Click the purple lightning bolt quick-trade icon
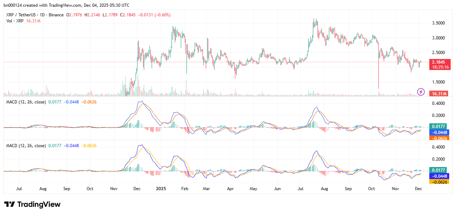The height and width of the screenshot is (215, 456). click(420, 92)
